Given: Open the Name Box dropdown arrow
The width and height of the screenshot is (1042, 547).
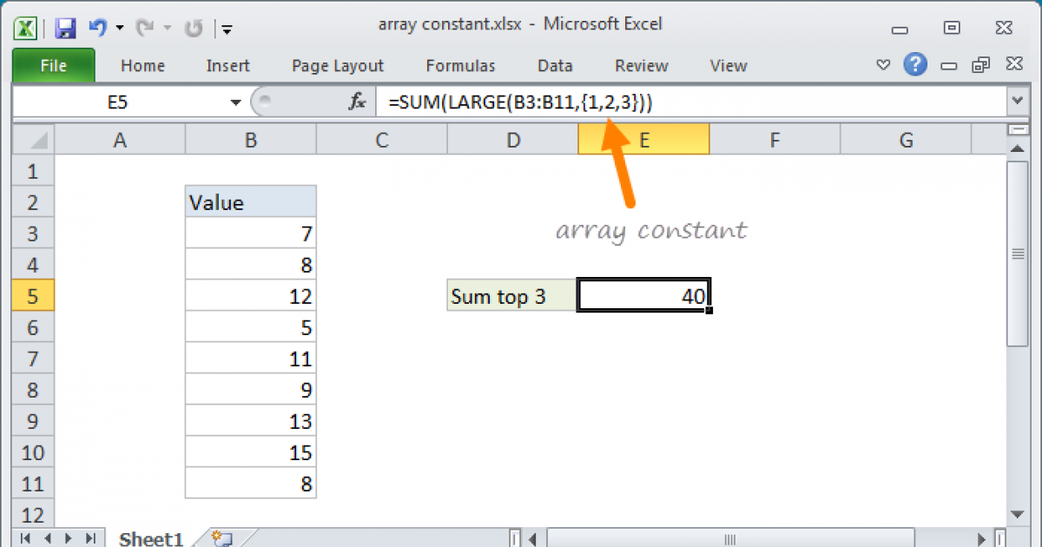Looking at the screenshot, I should click(x=235, y=102).
